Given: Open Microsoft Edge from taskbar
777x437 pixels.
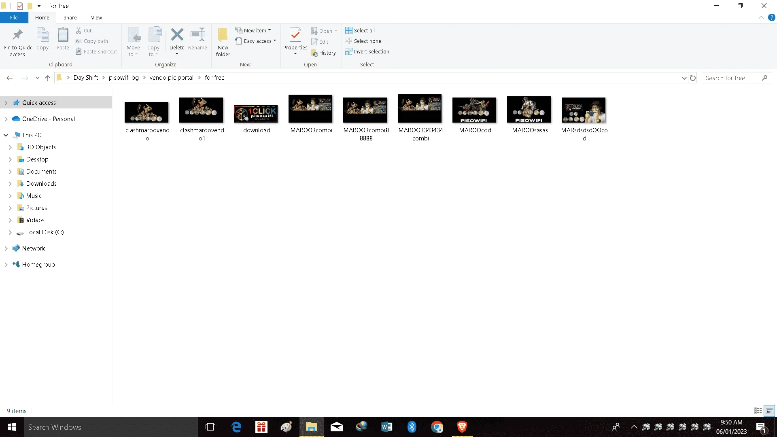Looking at the screenshot, I should point(236,427).
